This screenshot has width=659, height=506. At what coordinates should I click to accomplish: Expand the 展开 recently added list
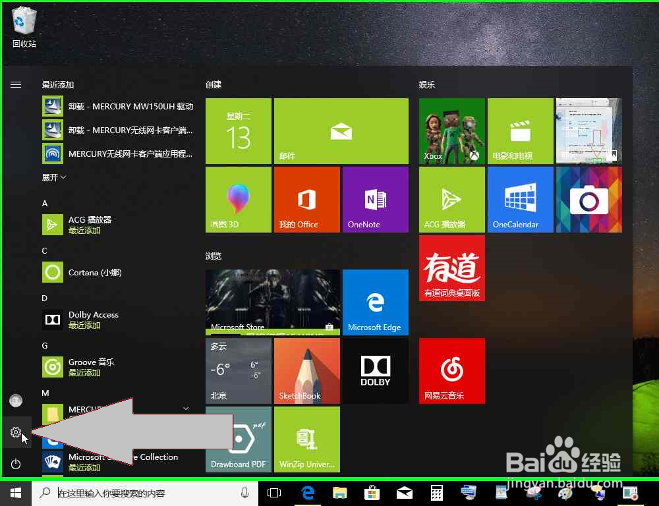point(54,177)
